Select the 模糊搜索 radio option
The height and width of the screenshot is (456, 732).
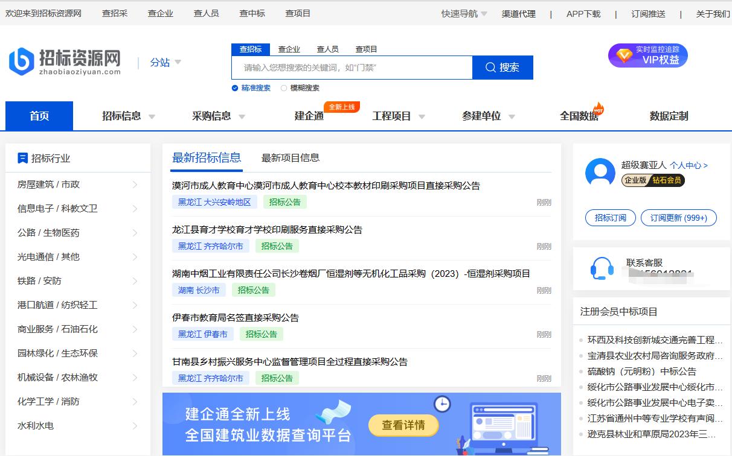[x=283, y=87]
